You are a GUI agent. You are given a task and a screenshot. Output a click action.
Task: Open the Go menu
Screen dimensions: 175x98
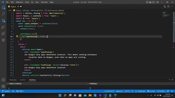pos(32,2)
